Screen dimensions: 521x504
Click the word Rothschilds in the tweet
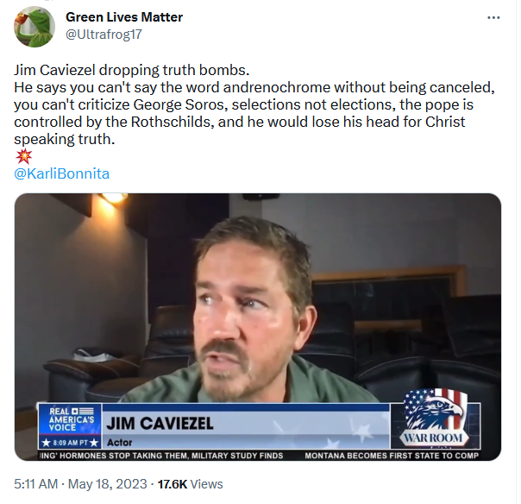[173, 122]
